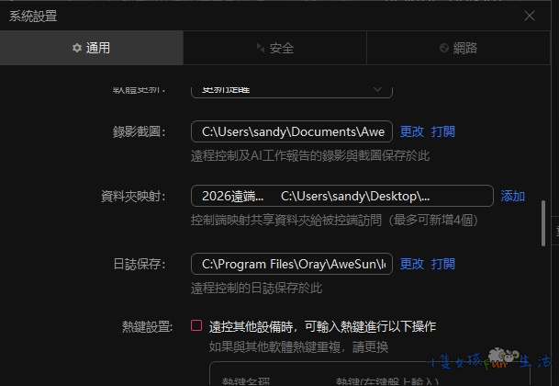The width and height of the screenshot is (559, 386).
Task: Click the globe icon on the 網路 tab
Action: pyautogui.click(x=444, y=48)
